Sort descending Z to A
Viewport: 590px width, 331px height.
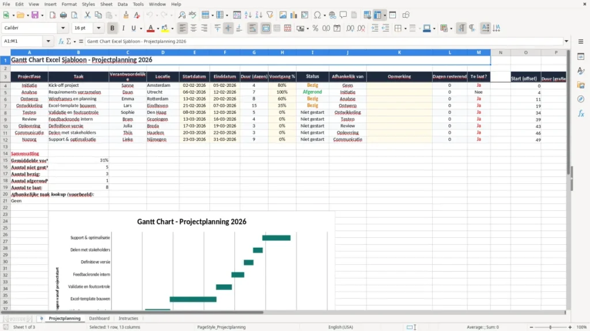259,15
